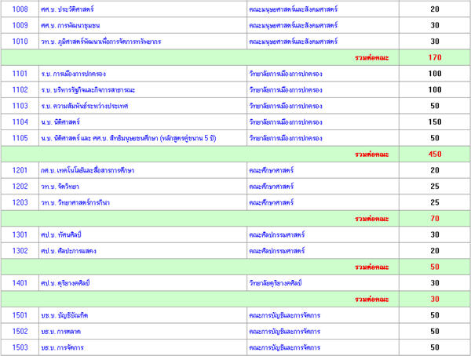This screenshot has width=471, height=356.
Task: Open วท.บ. จิตวิทยา program link
Action: tap(64, 187)
